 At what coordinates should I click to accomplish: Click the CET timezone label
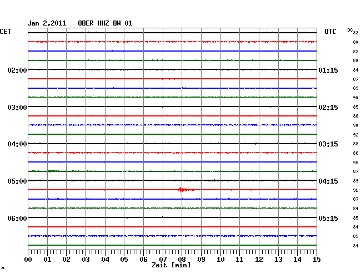[6, 32]
